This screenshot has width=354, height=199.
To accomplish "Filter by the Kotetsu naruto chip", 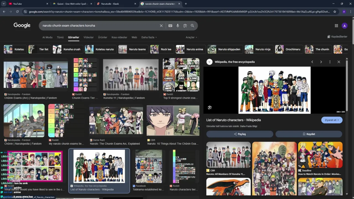I will click(x=100, y=49).
